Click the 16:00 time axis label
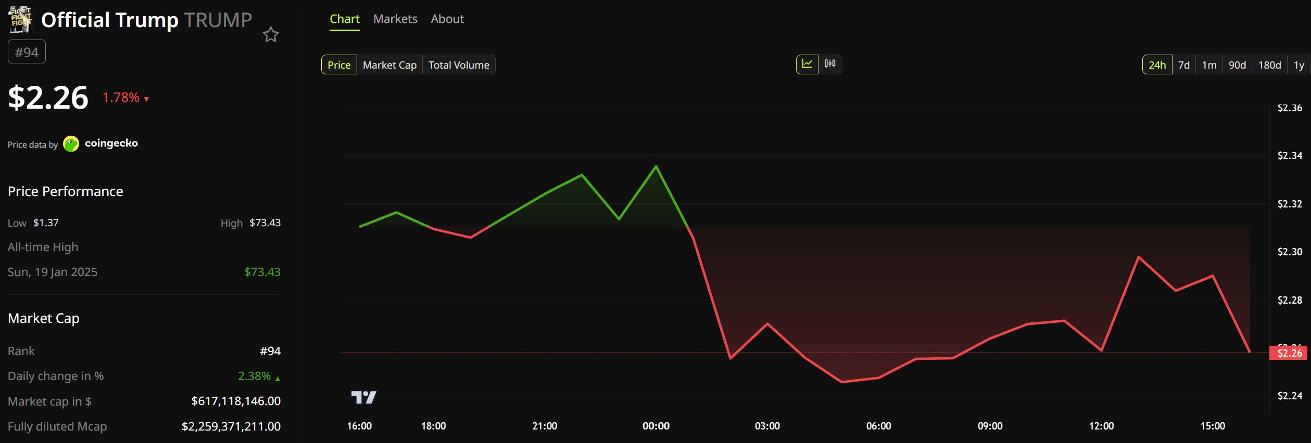The height and width of the screenshot is (443, 1311). coord(359,426)
